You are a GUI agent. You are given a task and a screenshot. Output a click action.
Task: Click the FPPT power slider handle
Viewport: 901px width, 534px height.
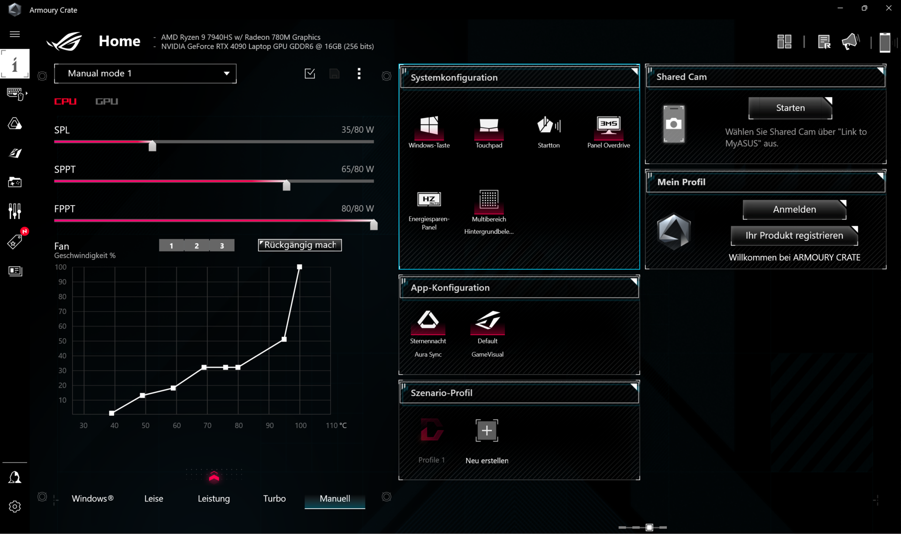pos(374,225)
